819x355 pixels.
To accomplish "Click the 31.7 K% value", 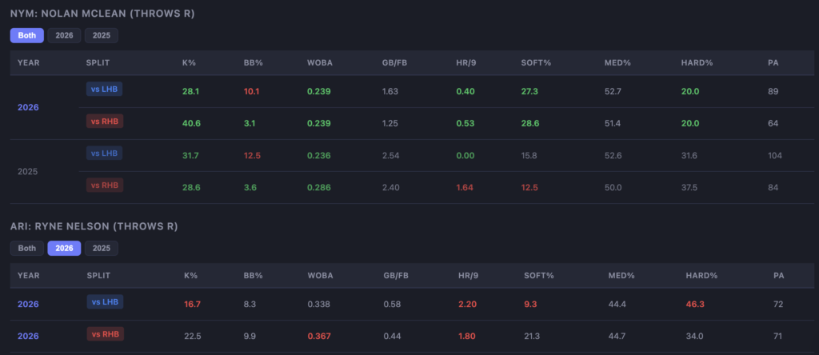I will tap(190, 156).
